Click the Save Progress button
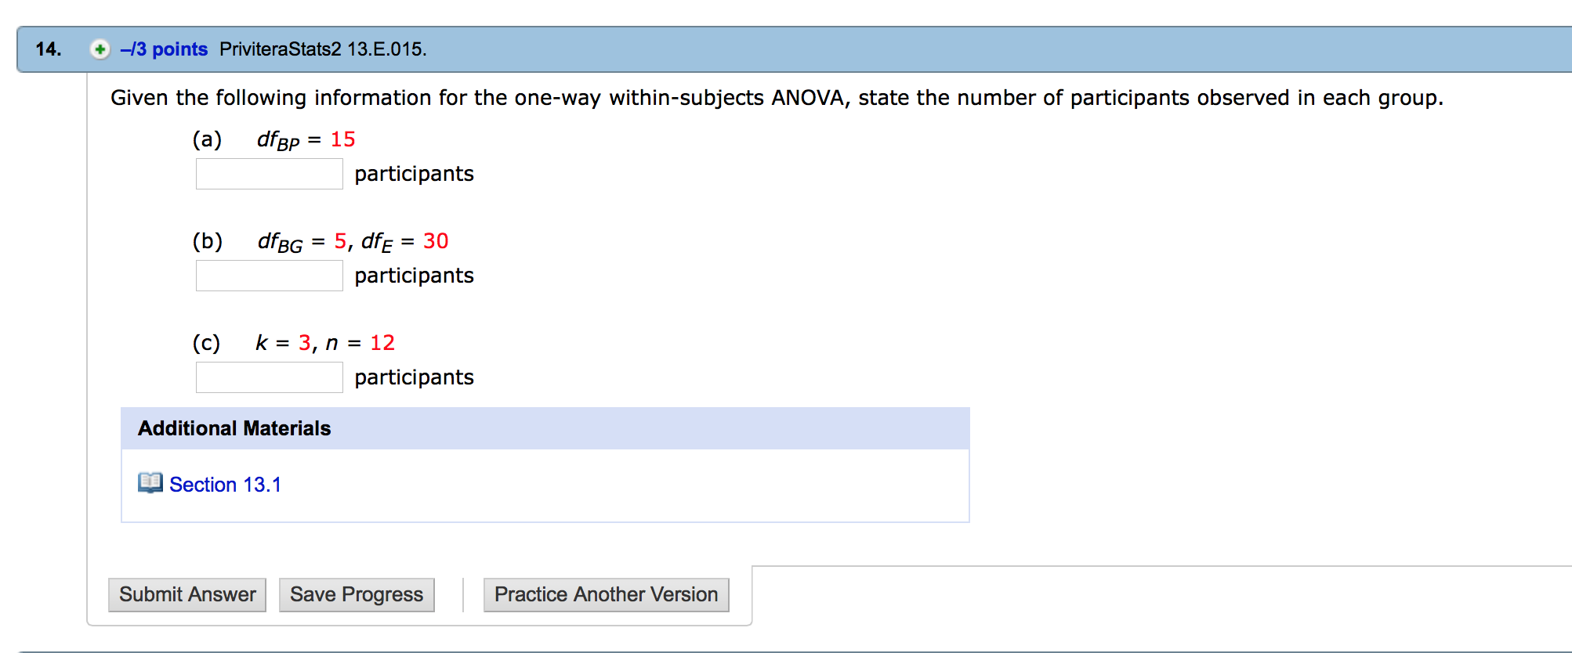This screenshot has width=1572, height=653. point(357,594)
